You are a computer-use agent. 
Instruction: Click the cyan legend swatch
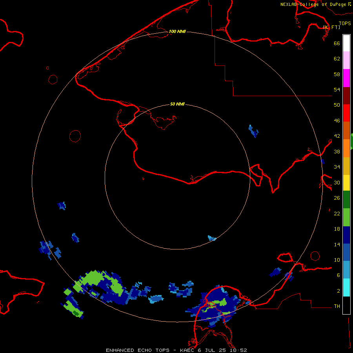coord(346,287)
